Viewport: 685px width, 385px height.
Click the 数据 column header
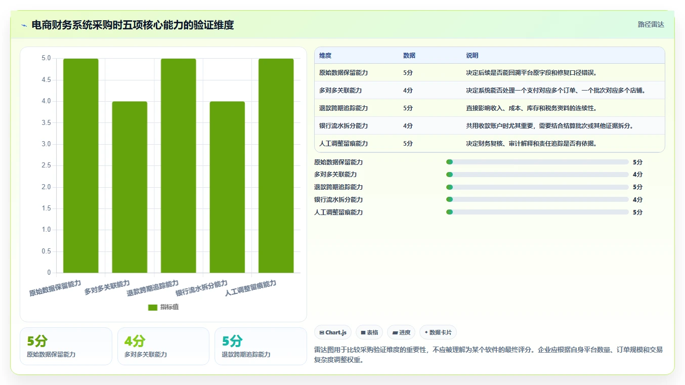409,56
